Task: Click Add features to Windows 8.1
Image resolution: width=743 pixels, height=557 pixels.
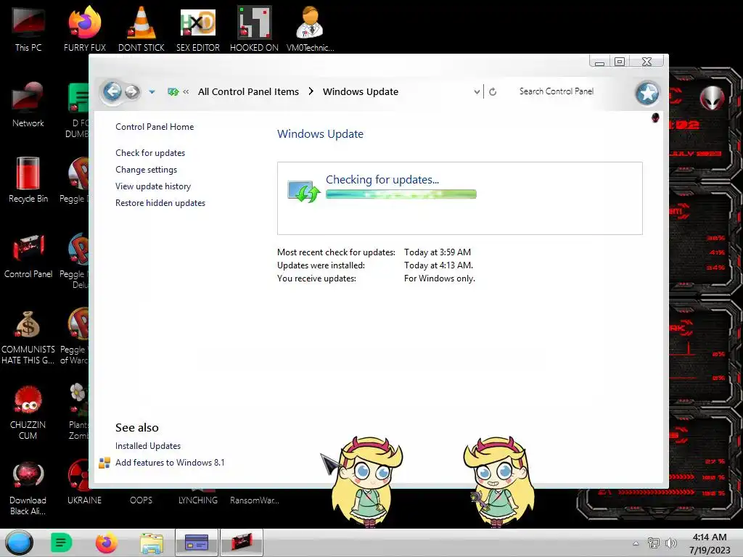Action: 170,462
